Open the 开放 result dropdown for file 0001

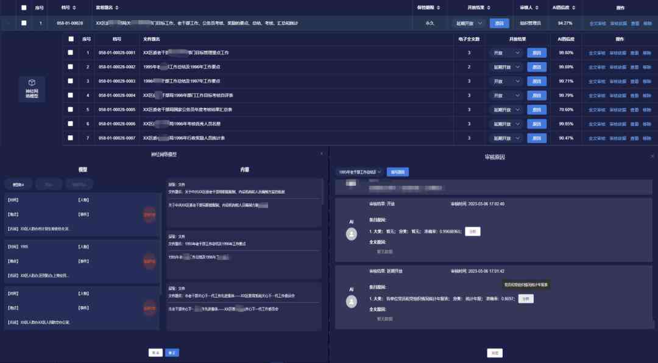pos(506,53)
